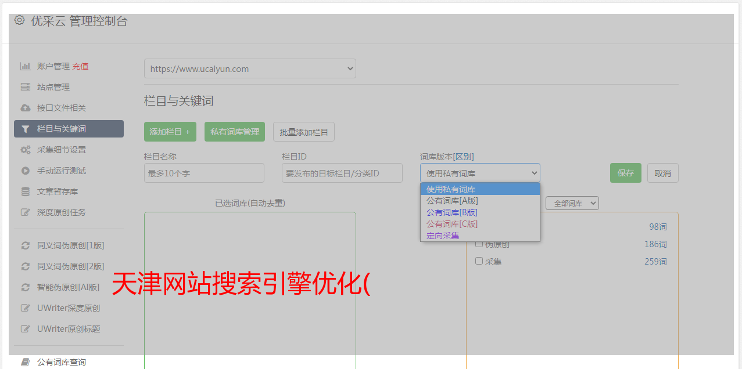Click the gears icon beside 采集细节设置

coord(26,150)
